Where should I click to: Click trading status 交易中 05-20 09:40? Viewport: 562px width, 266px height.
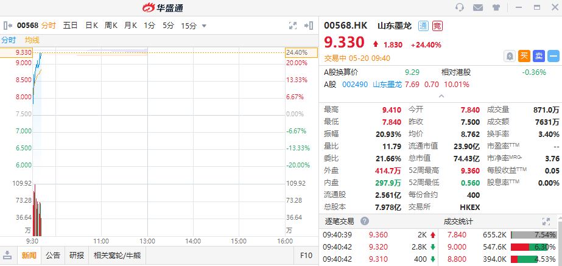pos(357,58)
